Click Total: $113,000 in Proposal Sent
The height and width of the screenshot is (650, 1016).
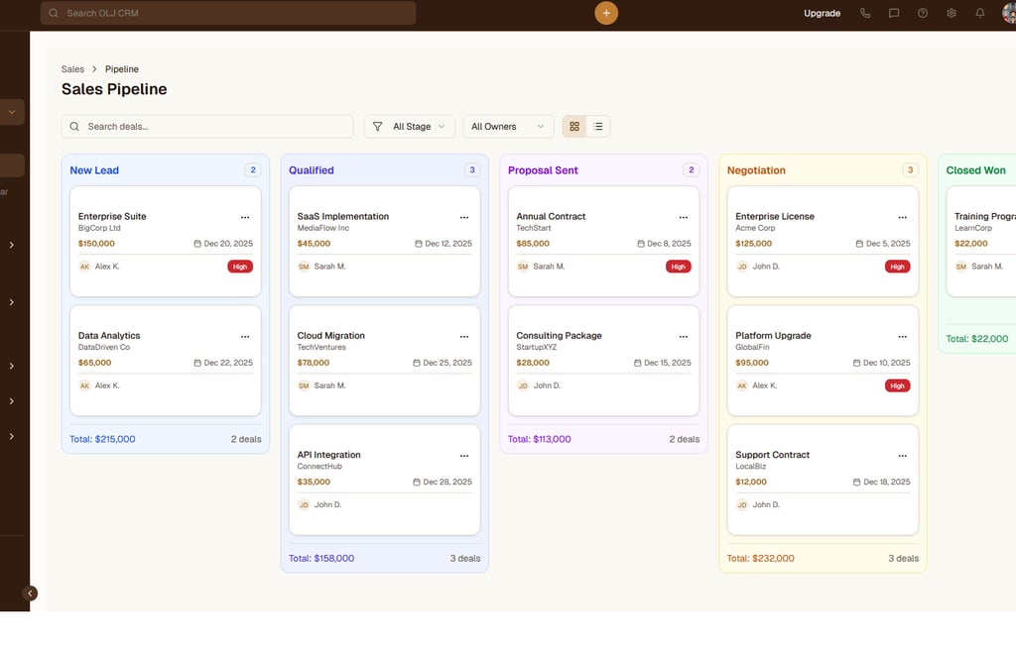[539, 439]
